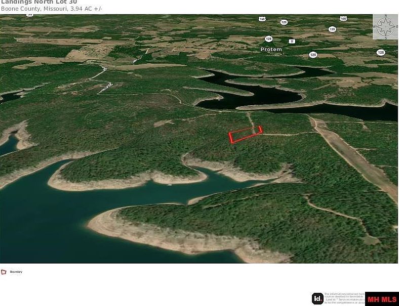Viewport: 399px width, 306px height.
Task: Select the red-outlined parcel on the map
Action: pyautogui.click(x=245, y=135)
